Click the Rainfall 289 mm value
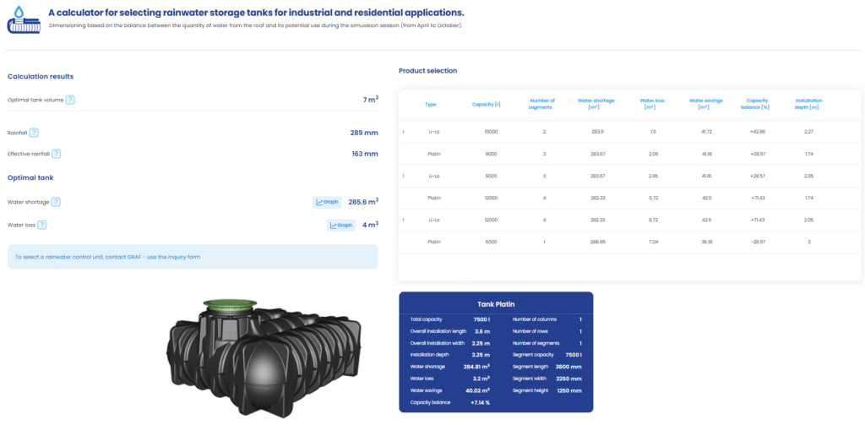The image size is (865, 425). click(364, 133)
